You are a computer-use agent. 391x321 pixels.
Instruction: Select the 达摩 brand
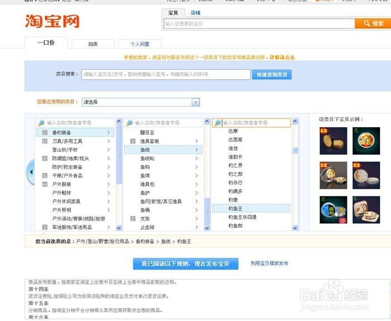point(233,131)
